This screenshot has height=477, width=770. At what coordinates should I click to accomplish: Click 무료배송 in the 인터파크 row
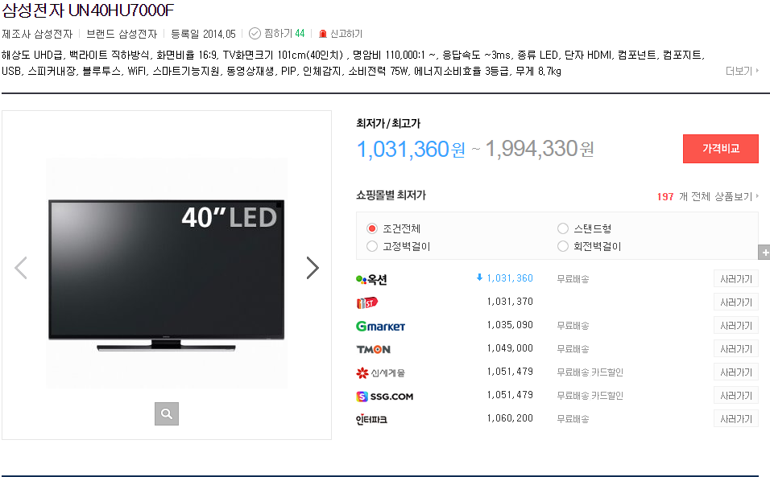coord(573,418)
